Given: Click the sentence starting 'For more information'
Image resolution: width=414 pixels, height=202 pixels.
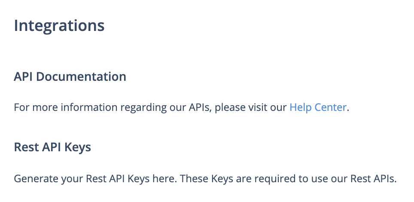Looking at the screenshot, I should tap(181, 107).
